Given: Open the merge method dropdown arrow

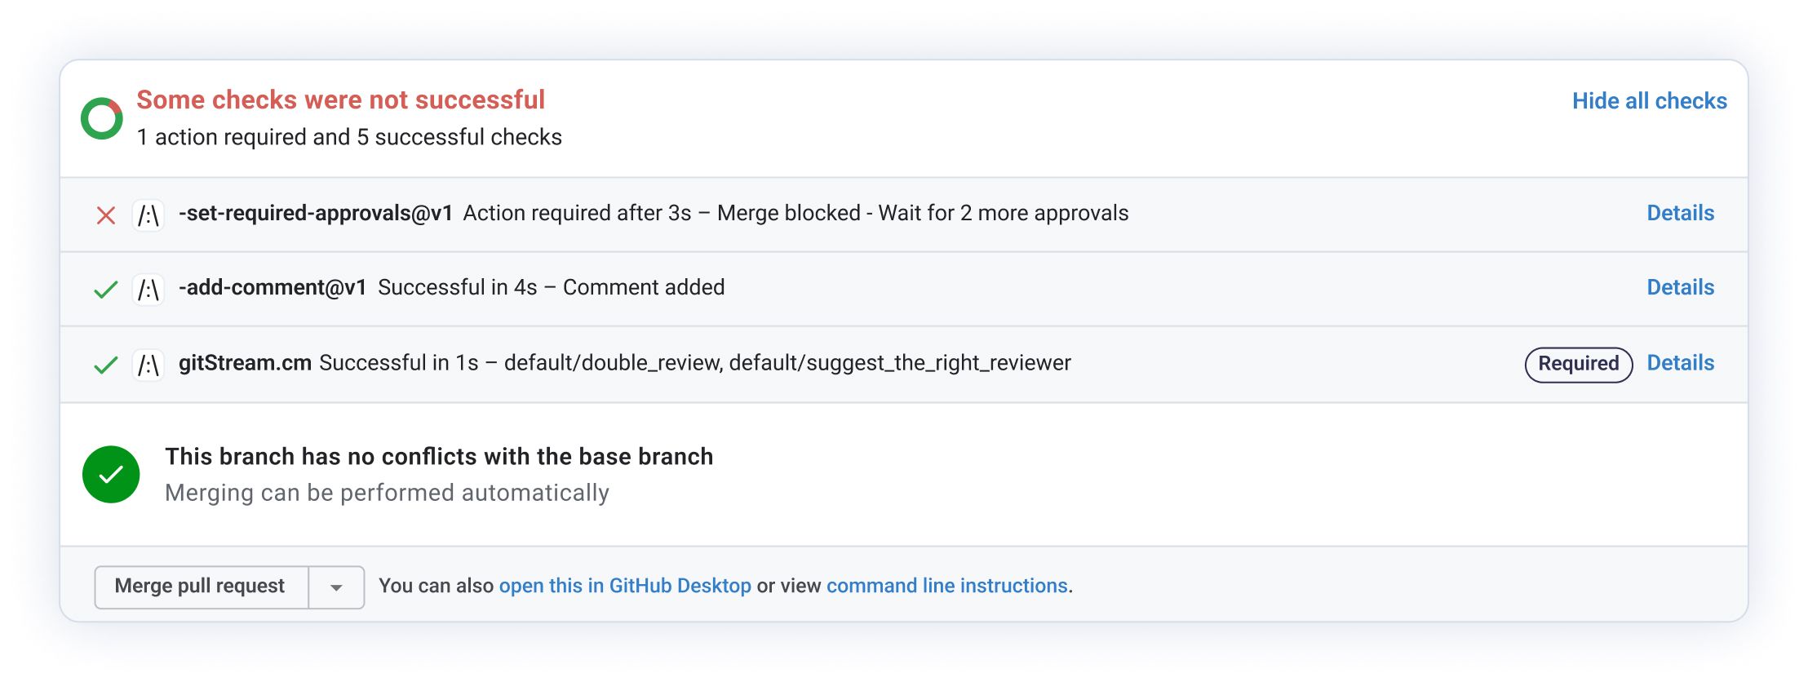Looking at the screenshot, I should tap(336, 587).
